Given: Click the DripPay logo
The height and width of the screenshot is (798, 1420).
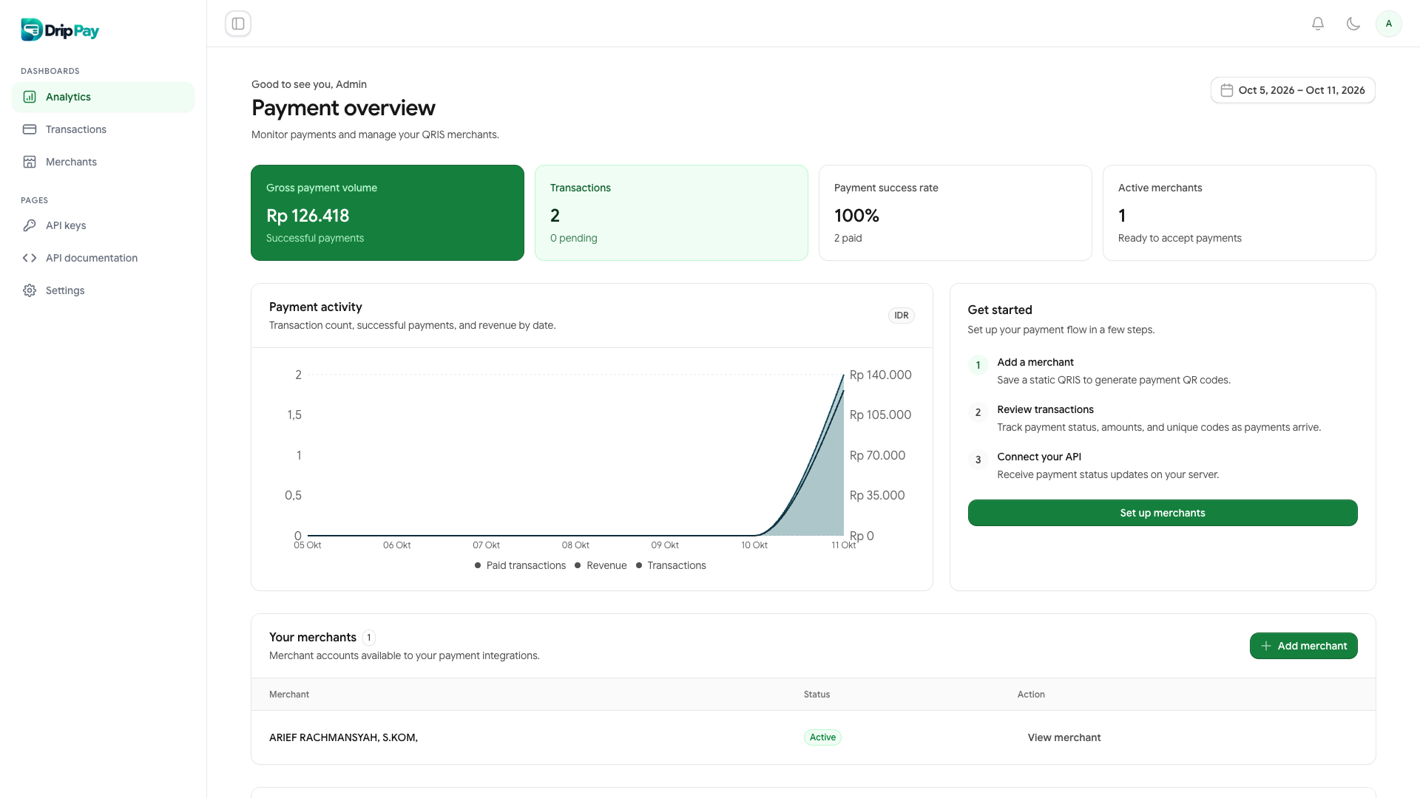Looking at the screenshot, I should pos(60,30).
